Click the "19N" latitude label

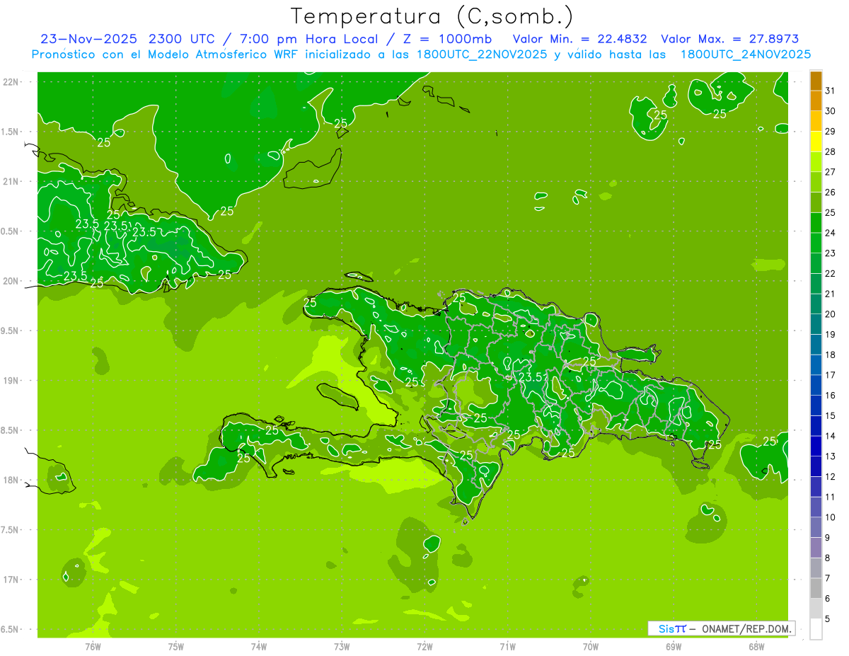pos(11,381)
